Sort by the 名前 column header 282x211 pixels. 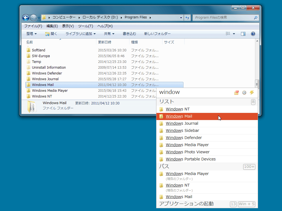tap(61, 42)
